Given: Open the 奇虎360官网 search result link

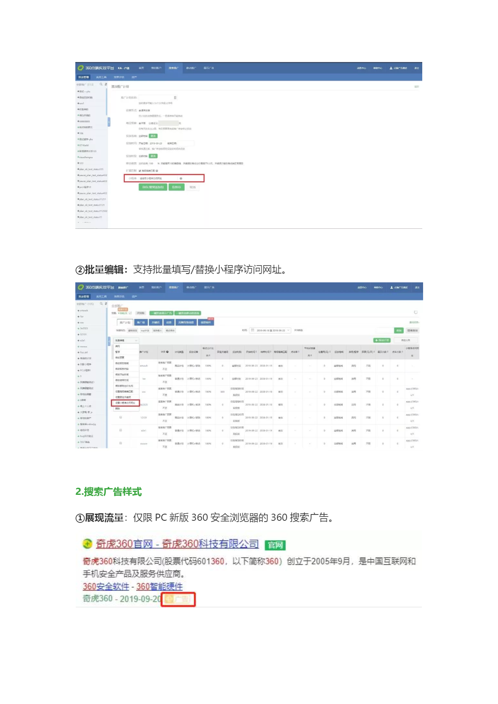Looking at the screenshot, I should click(x=177, y=544).
